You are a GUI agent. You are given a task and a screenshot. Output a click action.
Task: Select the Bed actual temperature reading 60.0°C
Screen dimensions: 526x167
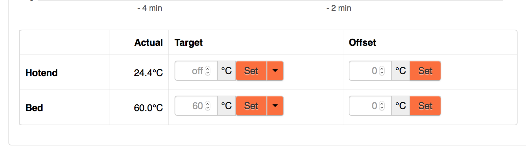[148, 108]
